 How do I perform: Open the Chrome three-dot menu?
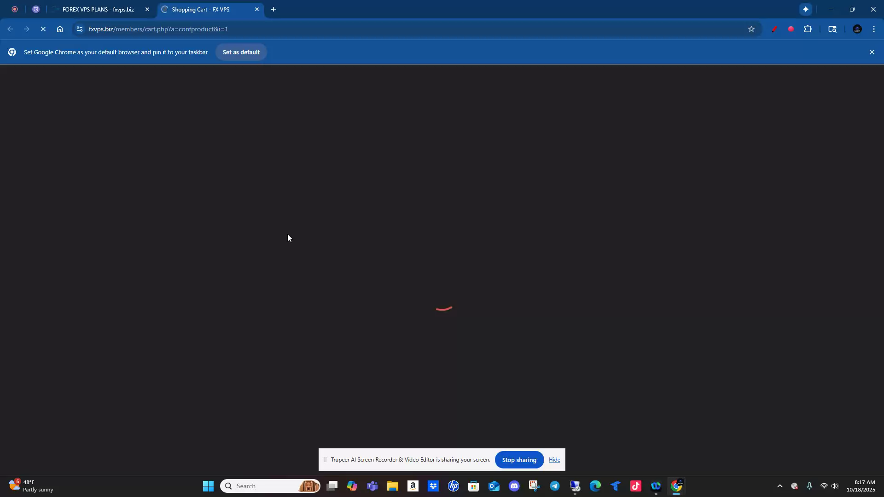[873, 29]
